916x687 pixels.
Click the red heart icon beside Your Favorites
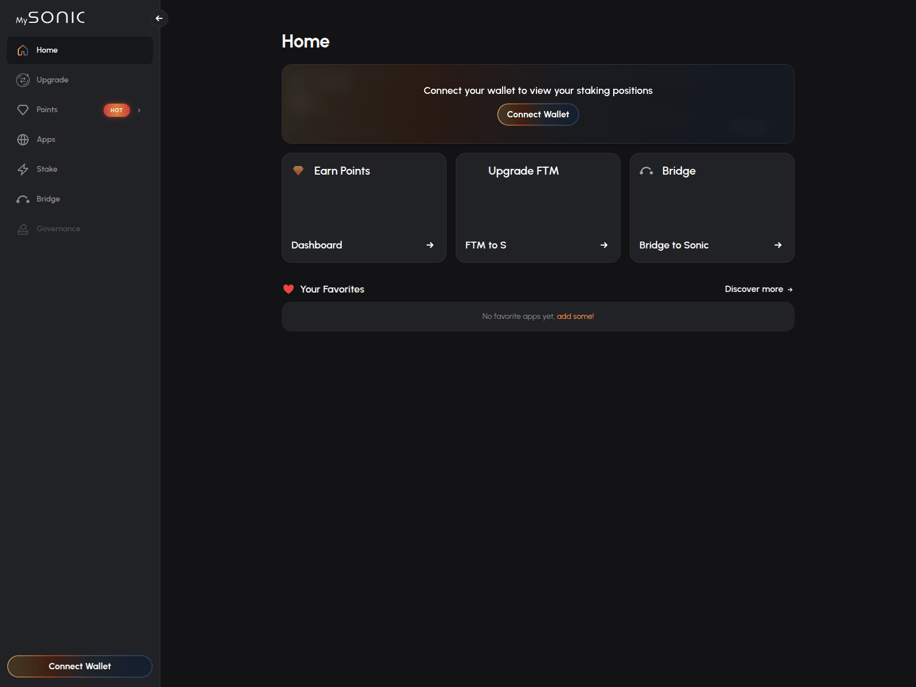(x=289, y=289)
